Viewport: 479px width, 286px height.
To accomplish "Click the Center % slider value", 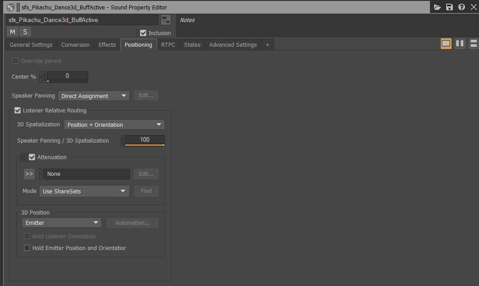I will click(68, 76).
